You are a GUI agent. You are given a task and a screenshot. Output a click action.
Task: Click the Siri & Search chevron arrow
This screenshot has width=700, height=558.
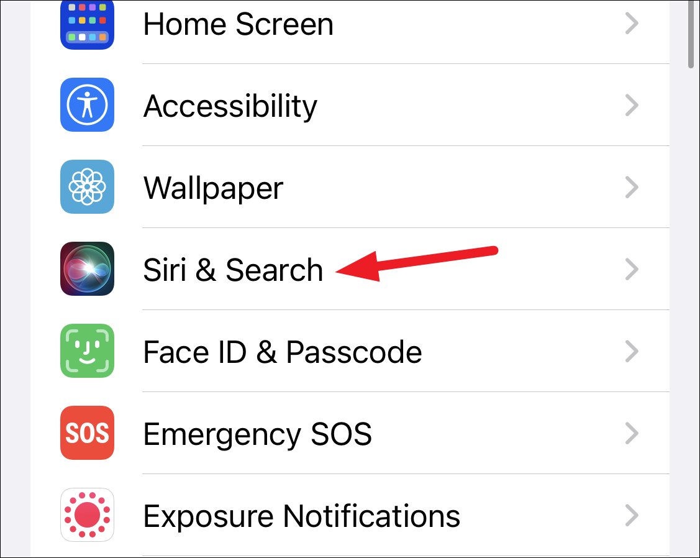pyautogui.click(x=632, y=269)
